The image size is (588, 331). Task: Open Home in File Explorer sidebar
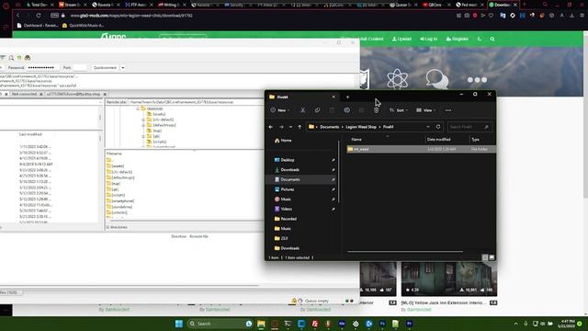(283, 141)
